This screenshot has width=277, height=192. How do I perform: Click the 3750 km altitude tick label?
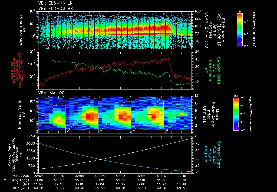(30, 136)
